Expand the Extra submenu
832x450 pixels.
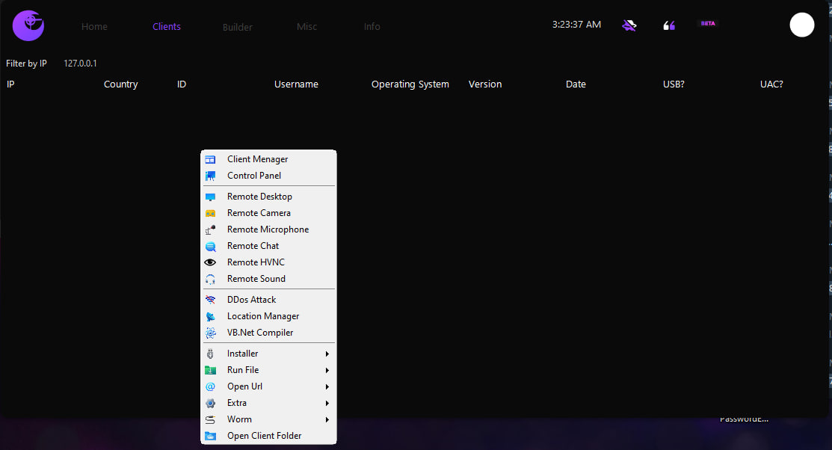(x=327, y=403)
